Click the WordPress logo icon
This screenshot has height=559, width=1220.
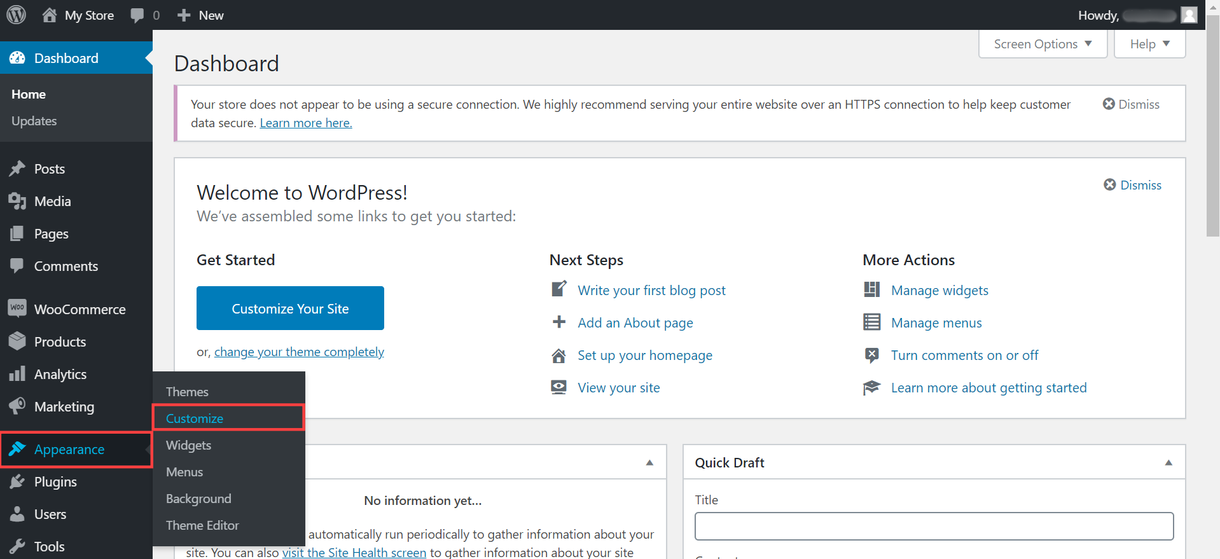click(16, 15)
